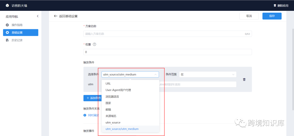
Task: Choose 邮箱 from the condition list
Action: 130,109
